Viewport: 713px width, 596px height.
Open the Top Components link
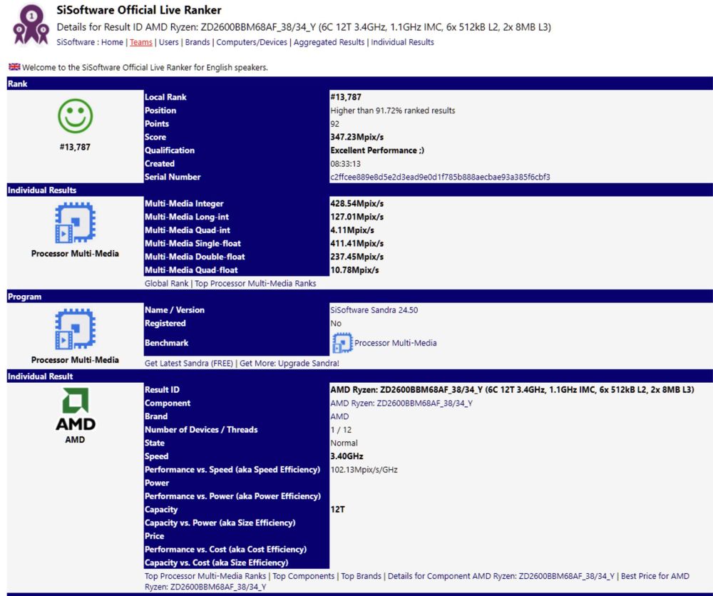(303, 576)
